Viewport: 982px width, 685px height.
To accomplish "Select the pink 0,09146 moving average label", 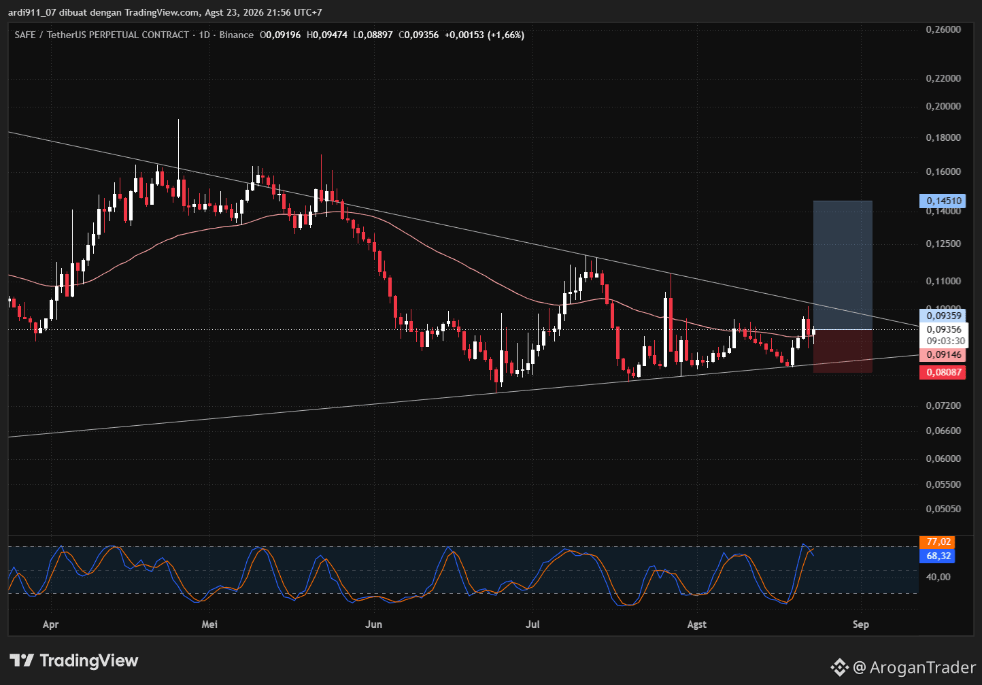I will (942, 354).
